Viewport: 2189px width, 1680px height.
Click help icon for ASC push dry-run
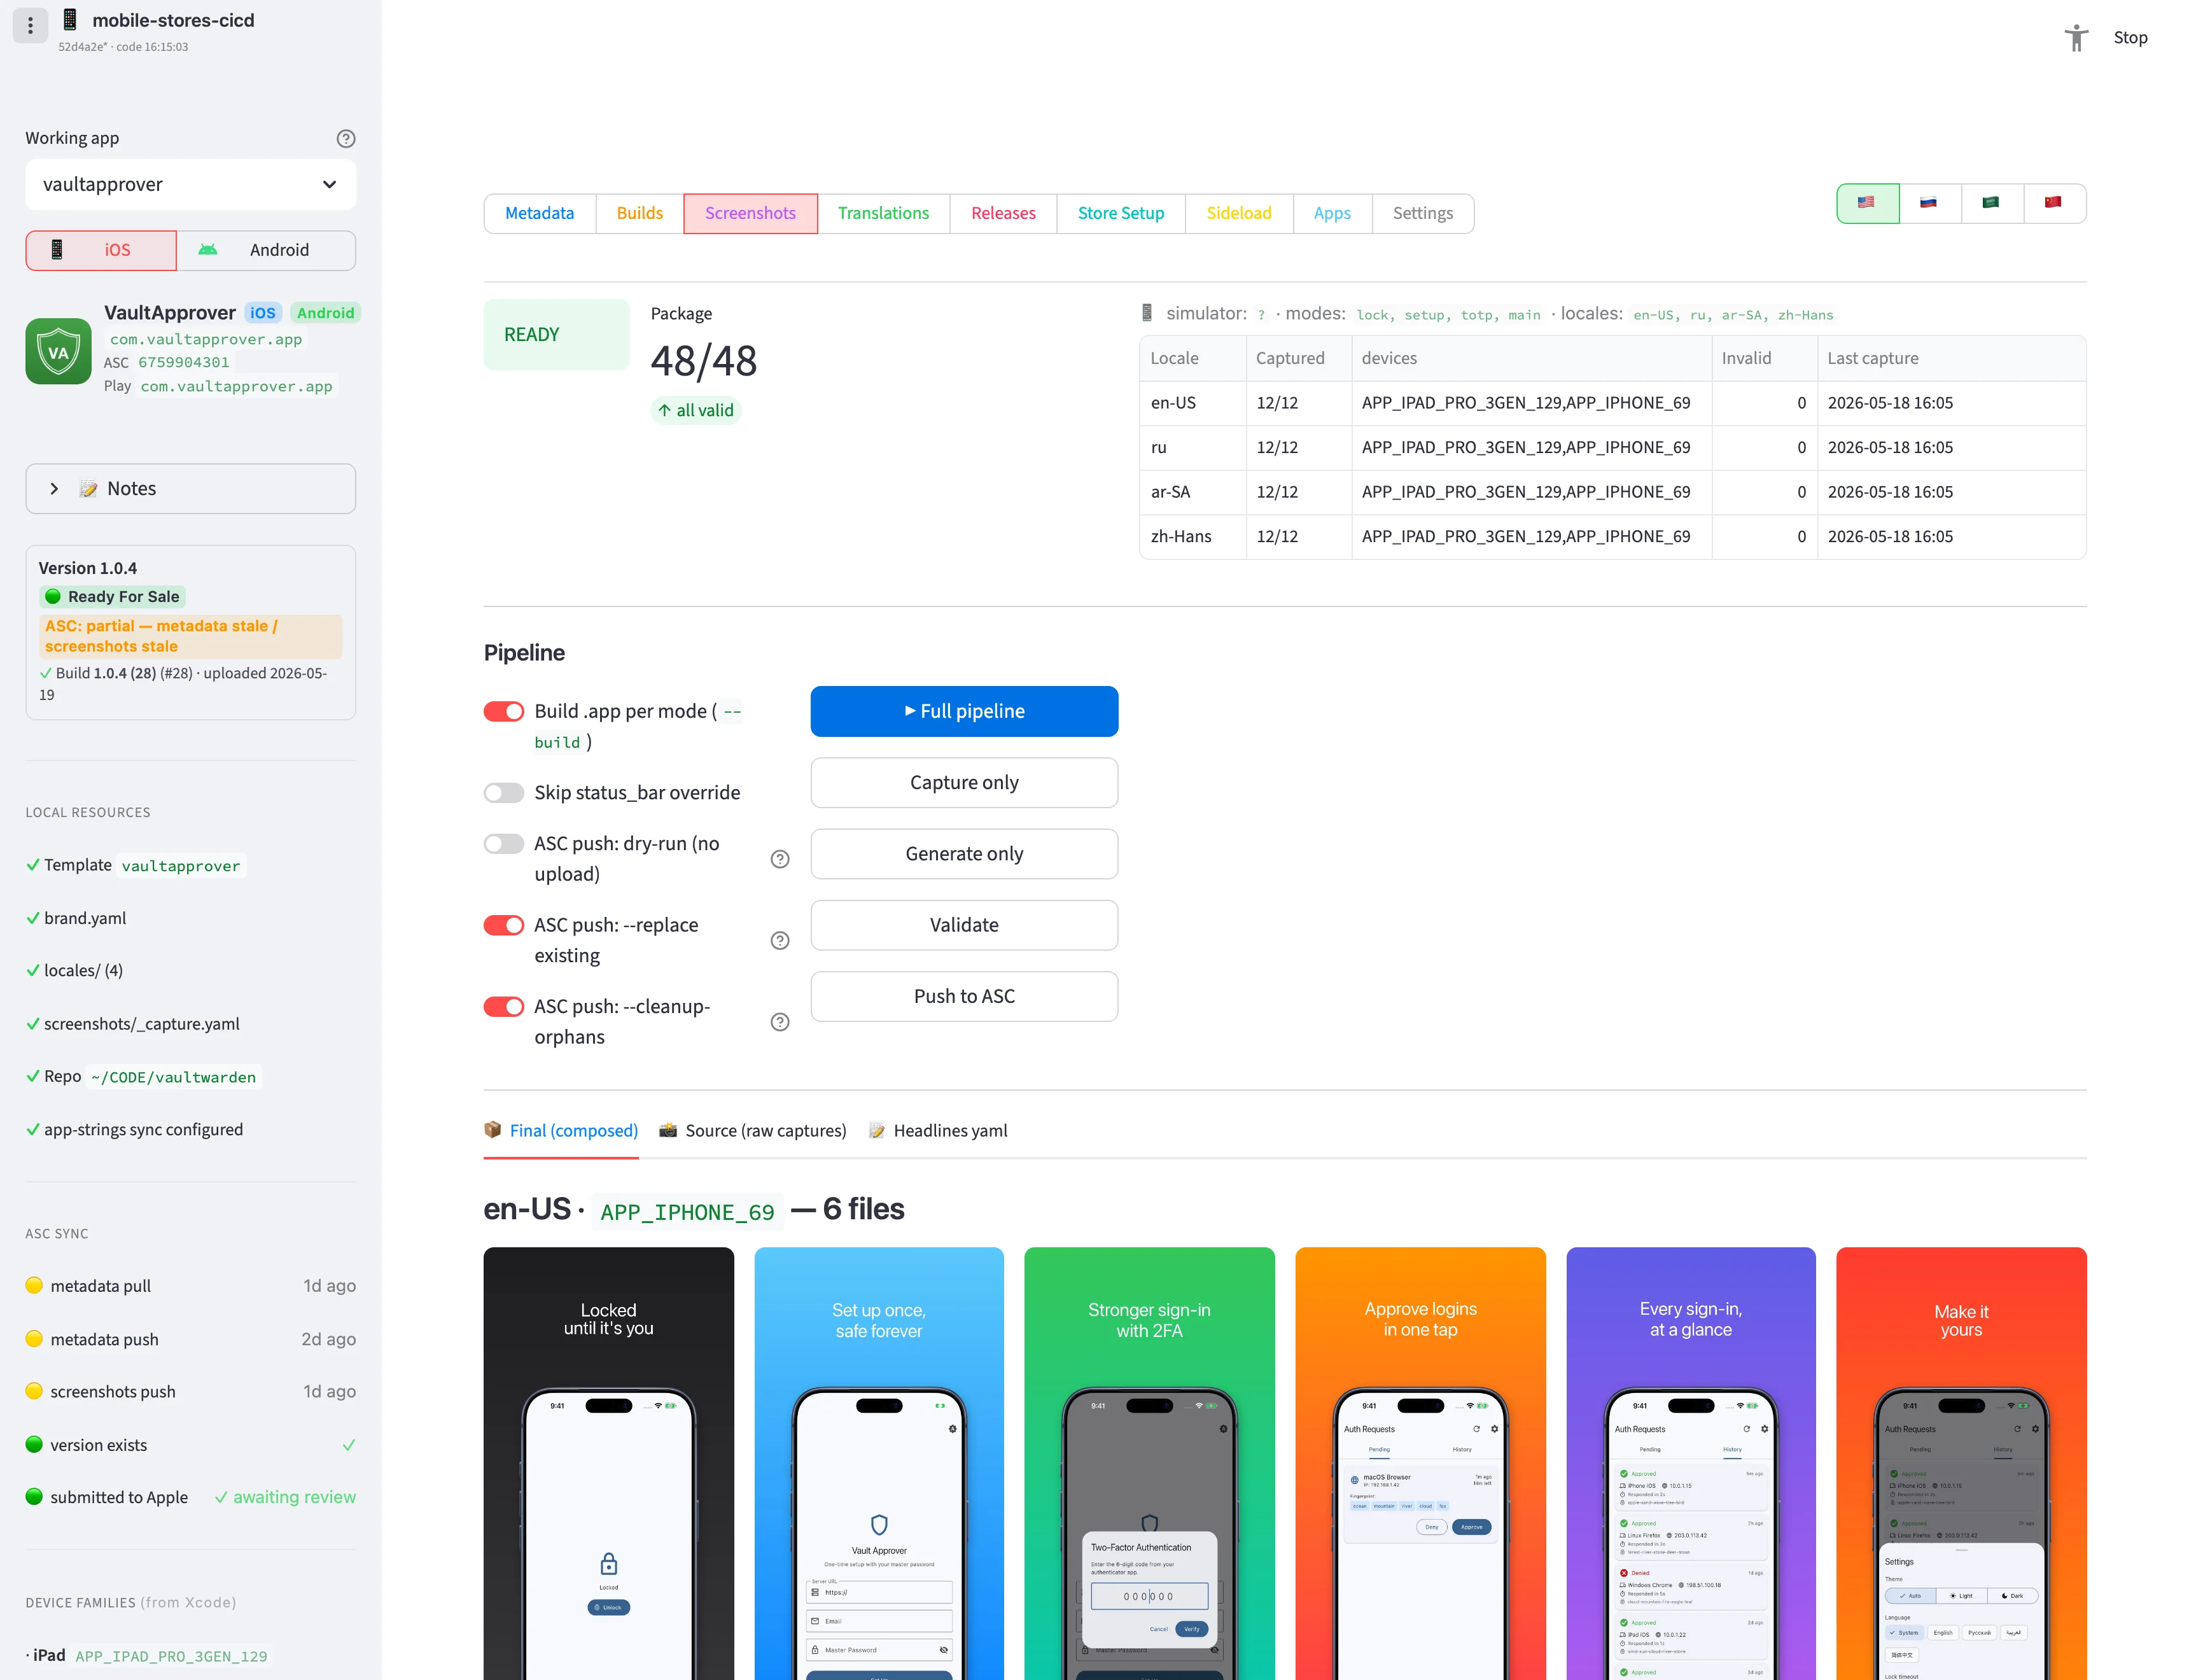pyautogui.click(x=780, y=859)
